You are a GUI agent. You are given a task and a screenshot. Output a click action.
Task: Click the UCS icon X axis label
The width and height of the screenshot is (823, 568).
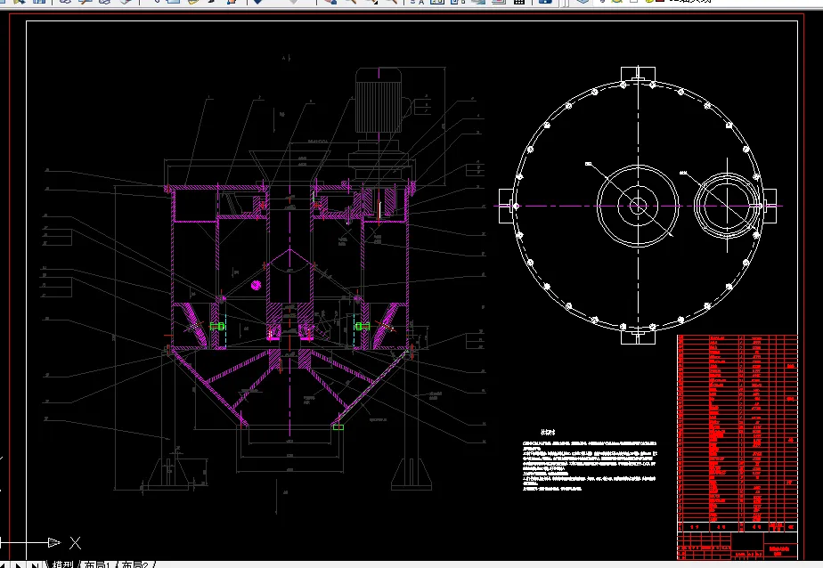(x=76, y=543)
